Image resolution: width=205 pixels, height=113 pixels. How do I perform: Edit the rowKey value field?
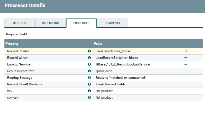point(137,98)
